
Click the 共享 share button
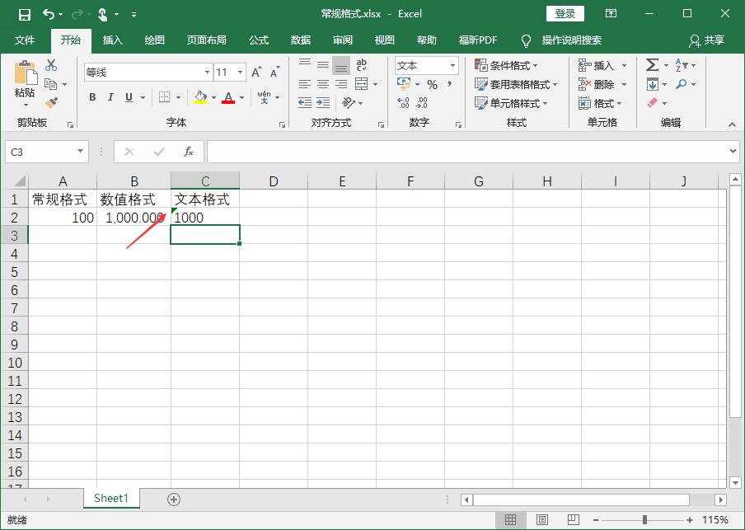[x=707, y=40]
